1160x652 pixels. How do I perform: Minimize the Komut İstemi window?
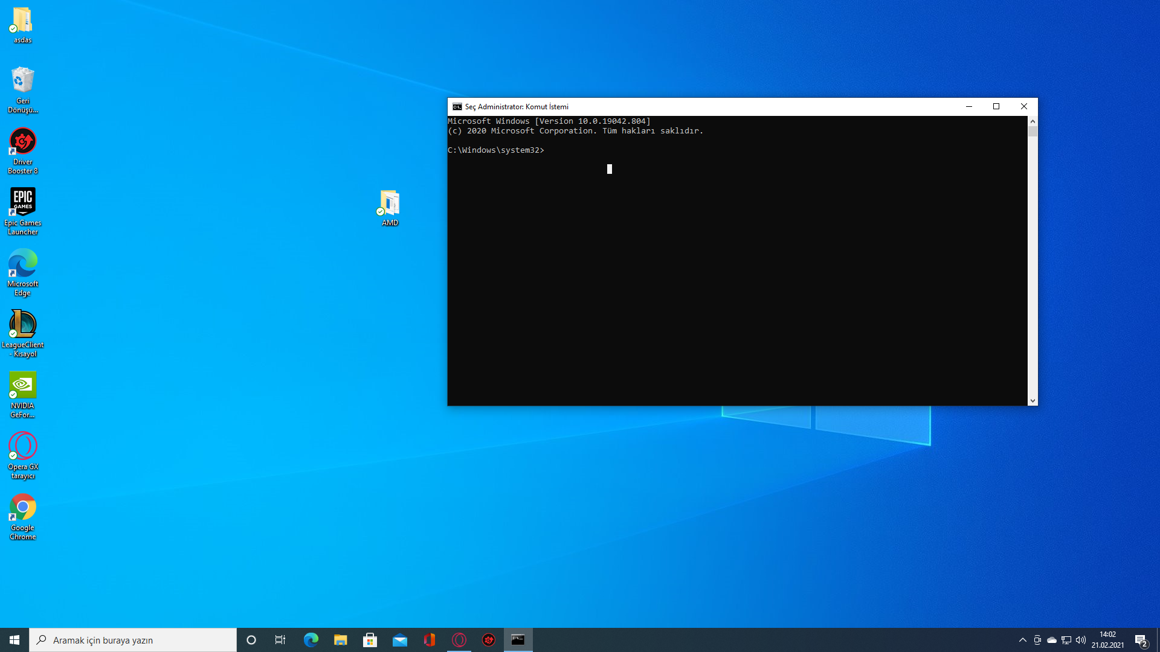(x=969, y=107)
